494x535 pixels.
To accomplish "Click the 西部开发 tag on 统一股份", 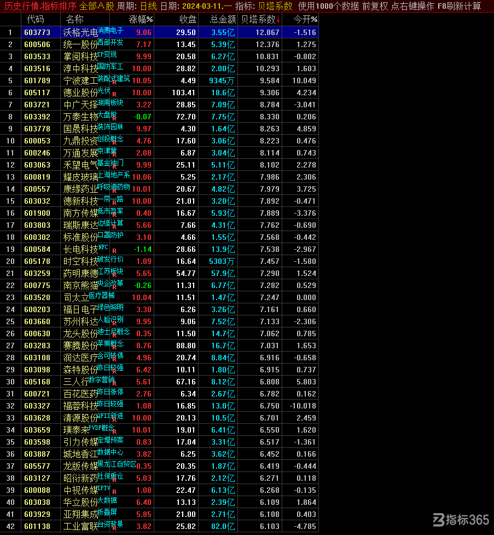I will click(x=110, y=43).
